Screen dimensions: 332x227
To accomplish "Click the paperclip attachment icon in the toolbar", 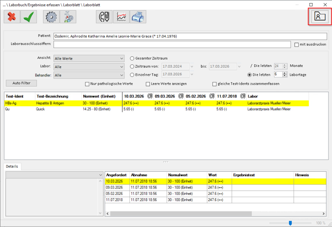I will click(x=104, y=17).
